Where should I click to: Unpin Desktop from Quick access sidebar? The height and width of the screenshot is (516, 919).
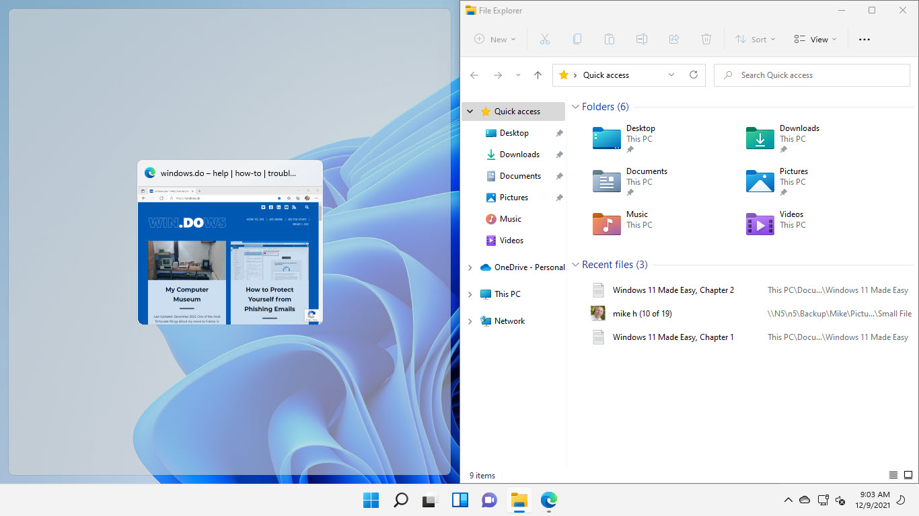[x=559, y=134]
